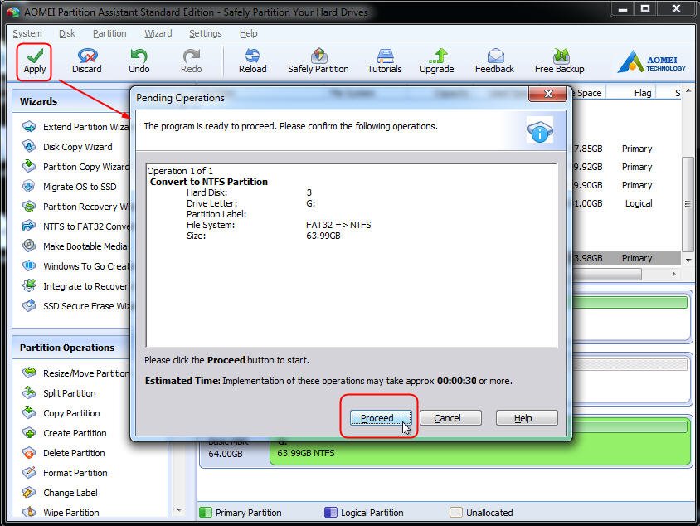Click the 64.00GB disk label
The height and width of the screenshot is (526, 700).
pos(226,454)
